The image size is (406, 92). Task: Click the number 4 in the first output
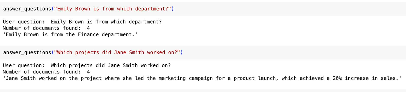88,28
